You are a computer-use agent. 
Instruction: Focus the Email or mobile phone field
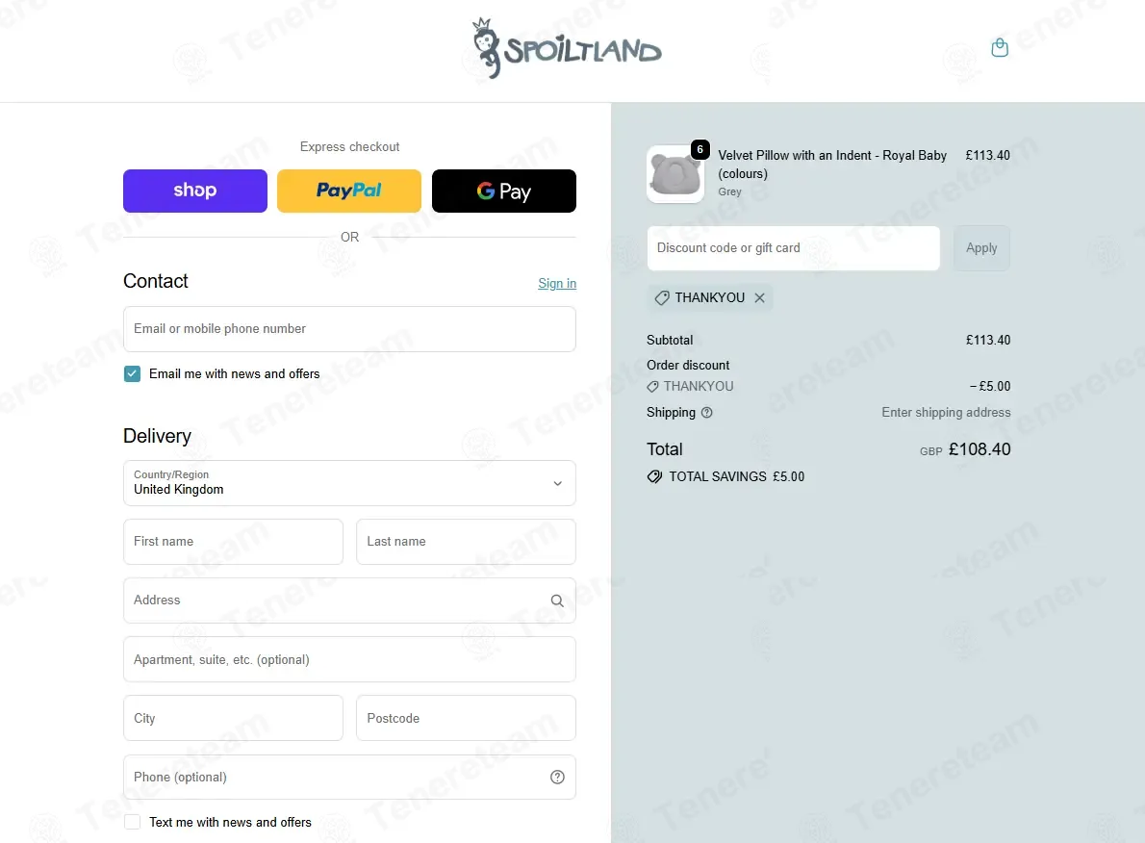click(350, 329)
